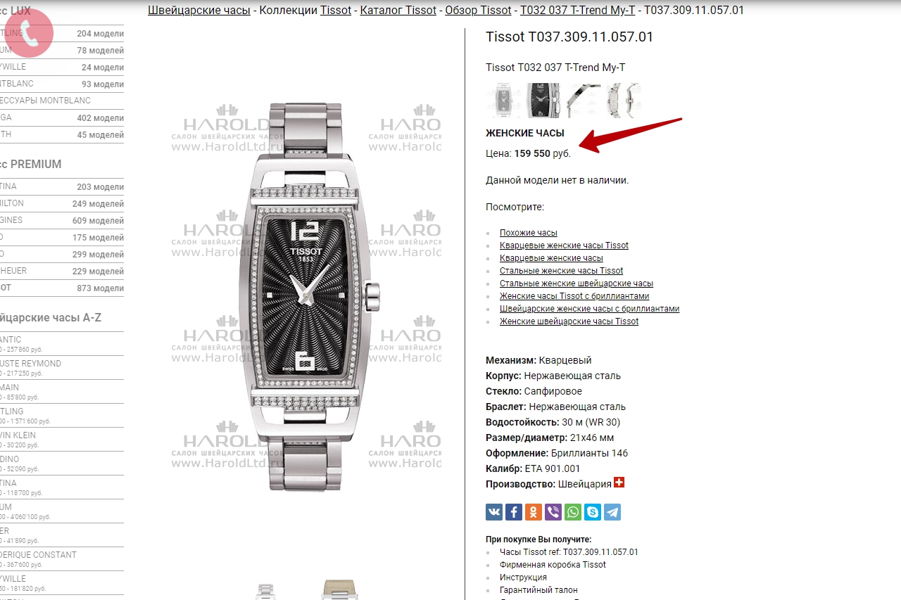This screenshot has width=901, height=600.
Task: Select the first watch thumbnail
Action: click(x=503, y=100)
